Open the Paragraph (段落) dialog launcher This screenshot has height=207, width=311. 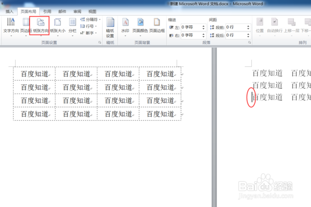tap(249, 43)
